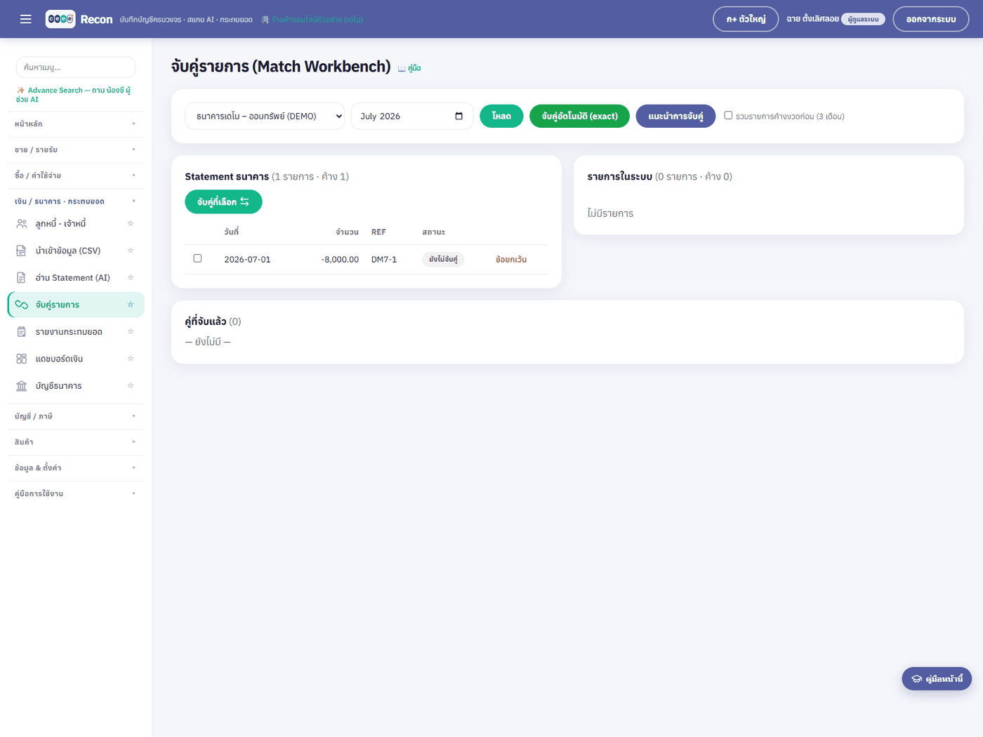Click the บัญชีธนาคาร bank icon
Viewport: 983px width, 737px height.
22,386
